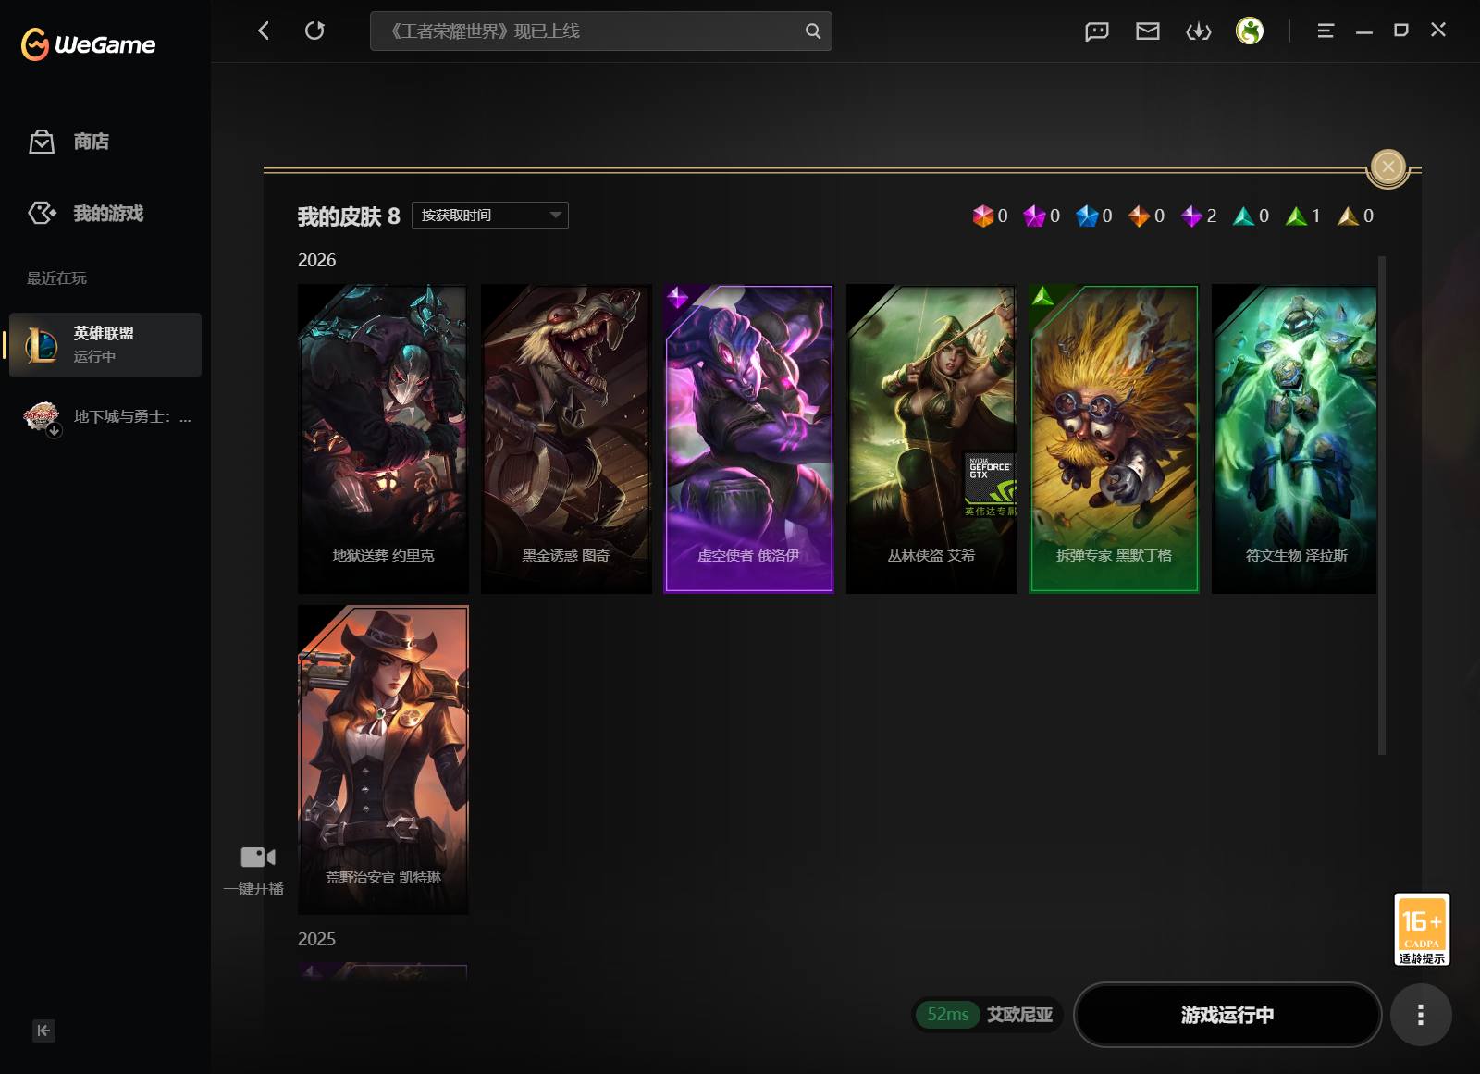This screenshot has height=1074, width=1480.
Task: Click the search magnifier icon
Action: 813,31
